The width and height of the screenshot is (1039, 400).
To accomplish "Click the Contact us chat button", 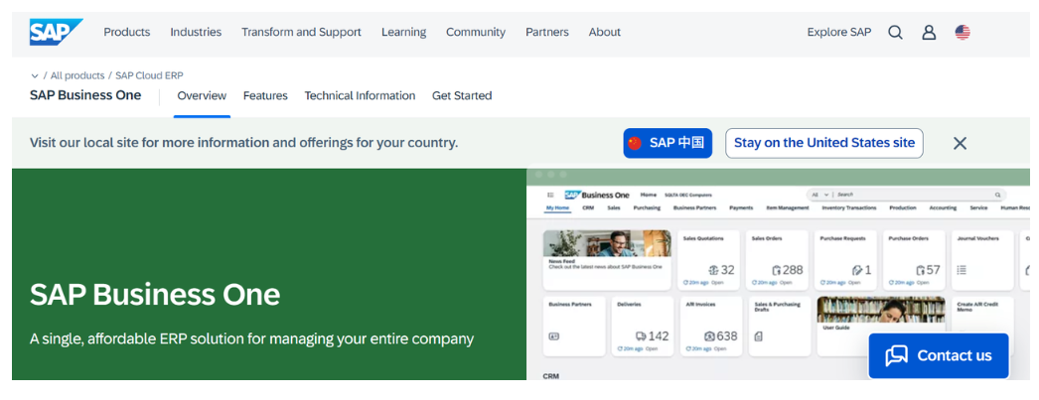I will tap(938, 355).
